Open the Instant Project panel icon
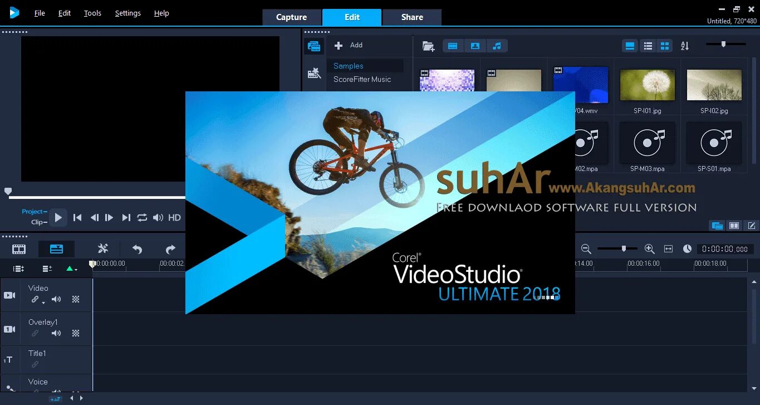Viewport: 760px width, 405px height. [x=314, y=73]
